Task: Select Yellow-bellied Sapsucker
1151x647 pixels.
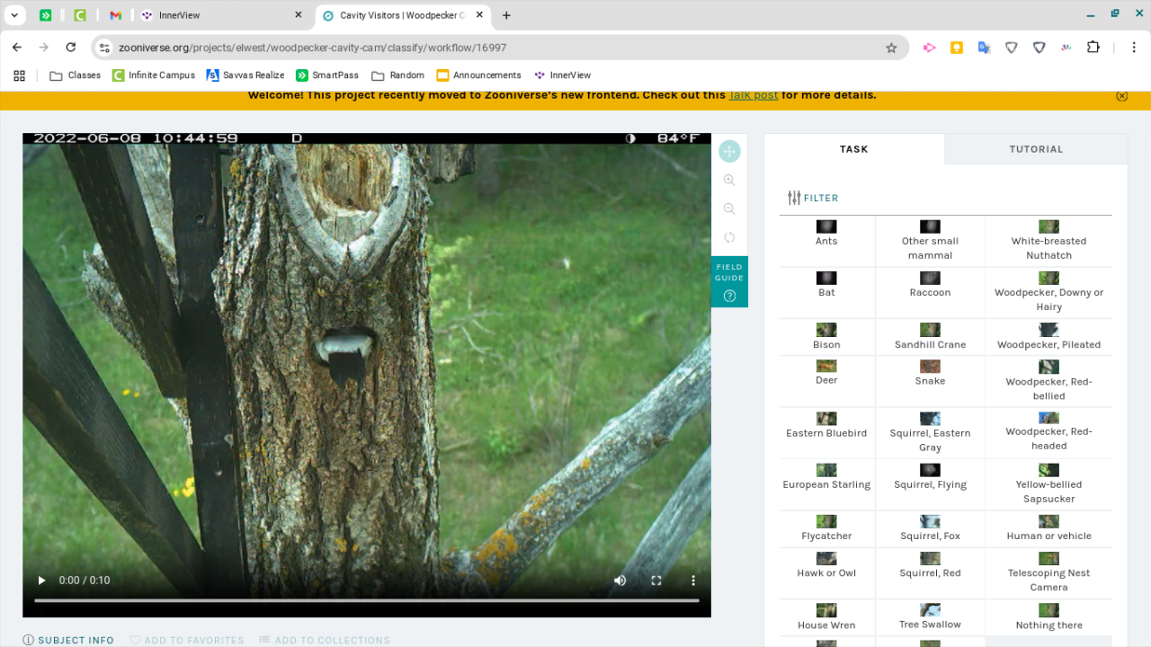Action: click(x=1048, y=484)
